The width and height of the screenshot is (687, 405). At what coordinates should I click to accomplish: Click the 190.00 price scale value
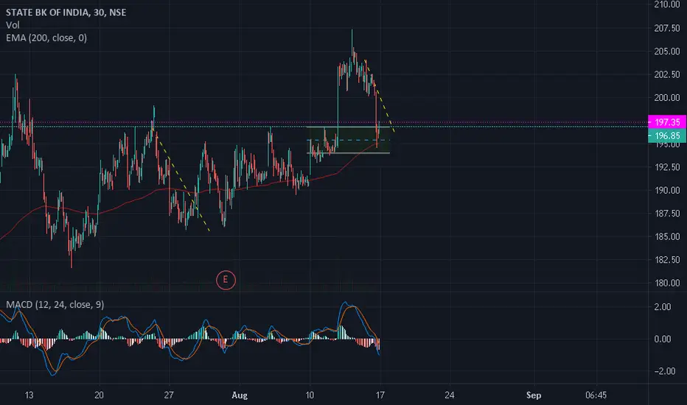point(667,191)
